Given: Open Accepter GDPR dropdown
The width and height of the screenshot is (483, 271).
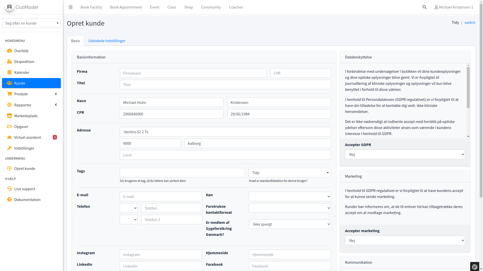Looking at the screenshot, I should pos(405,154).
